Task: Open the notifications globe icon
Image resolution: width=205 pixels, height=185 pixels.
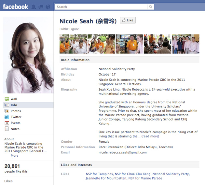Action: pyautogui.click(x=48, y=7)
